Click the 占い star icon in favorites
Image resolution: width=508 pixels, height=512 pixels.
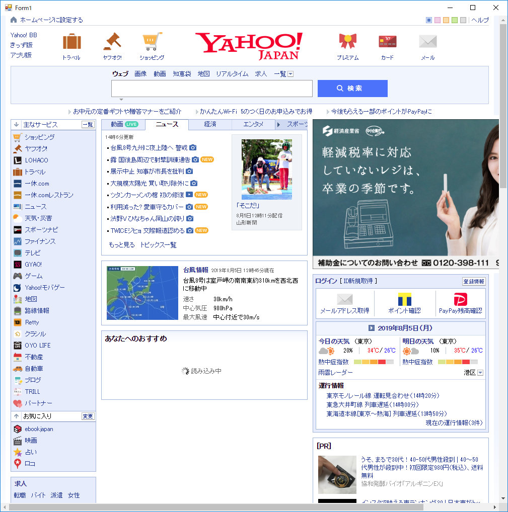18,452
